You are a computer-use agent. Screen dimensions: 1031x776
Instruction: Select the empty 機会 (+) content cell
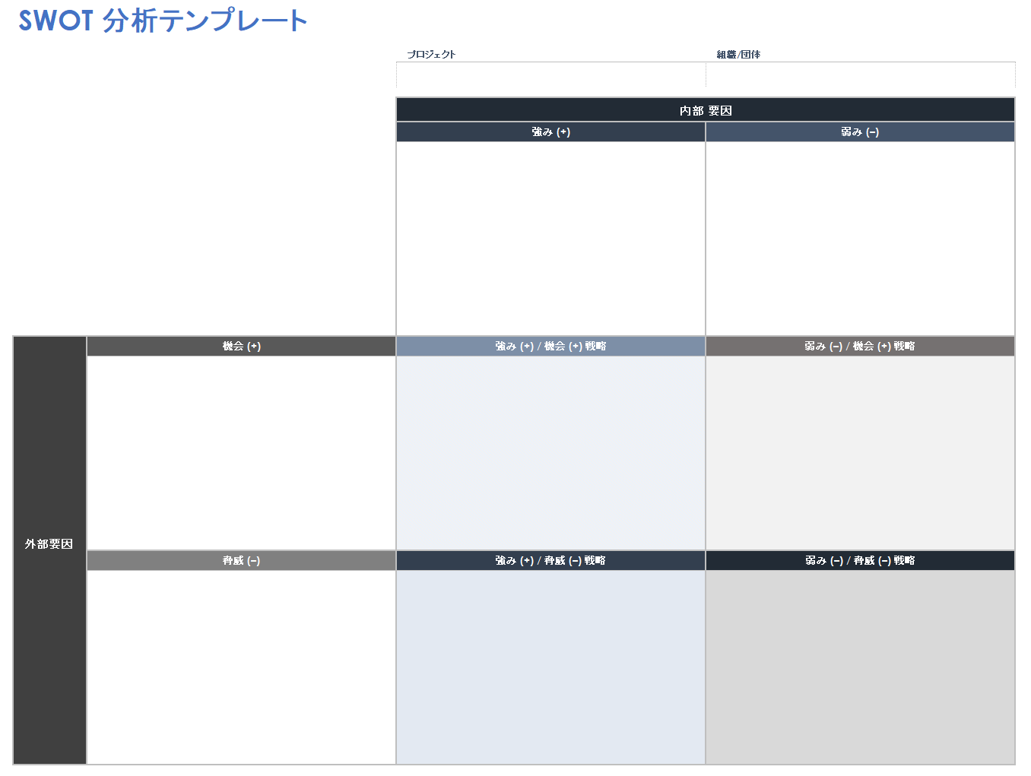[241, 453]
